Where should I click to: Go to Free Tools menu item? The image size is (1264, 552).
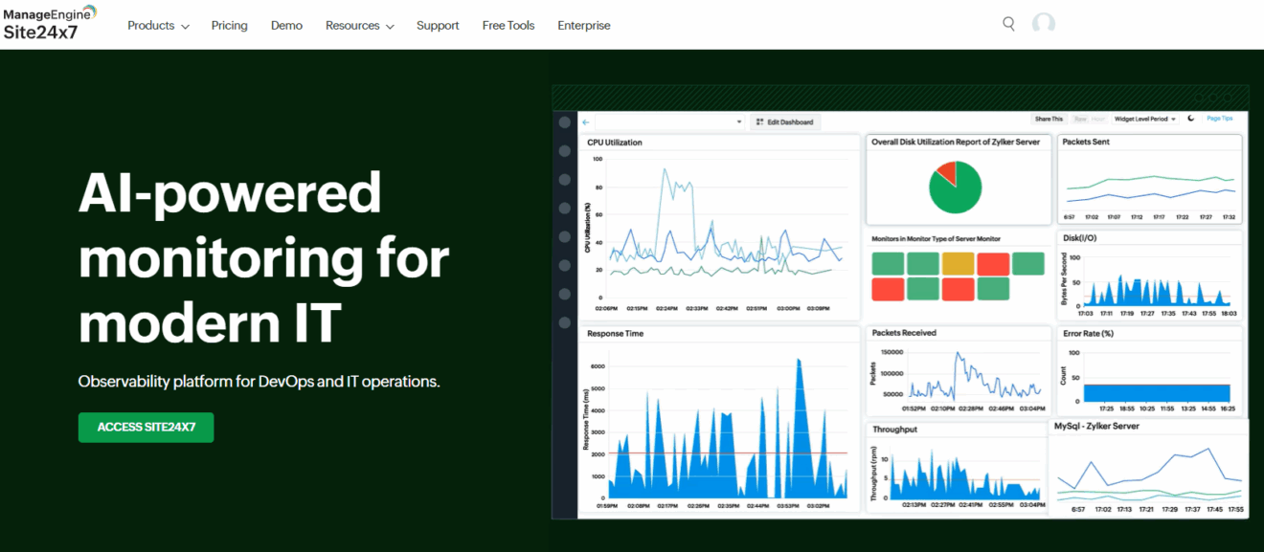point(507,26)
